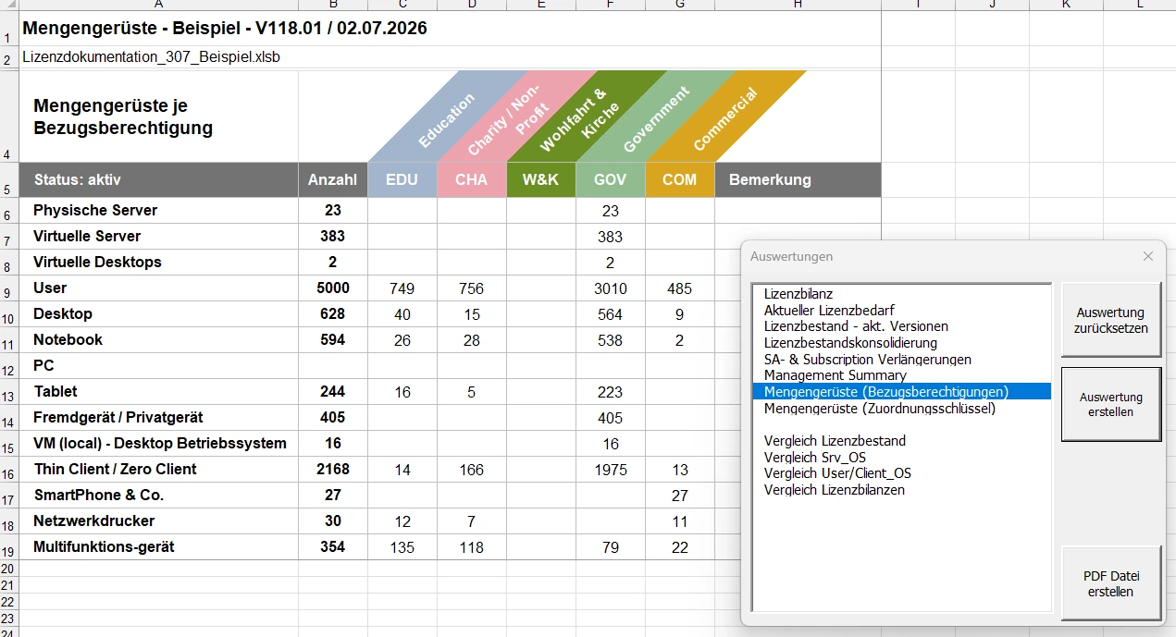The image size is (1176, 637).
Task: Click the Multifunktions-gerät total 354 cell
Action: click(333, 546)
